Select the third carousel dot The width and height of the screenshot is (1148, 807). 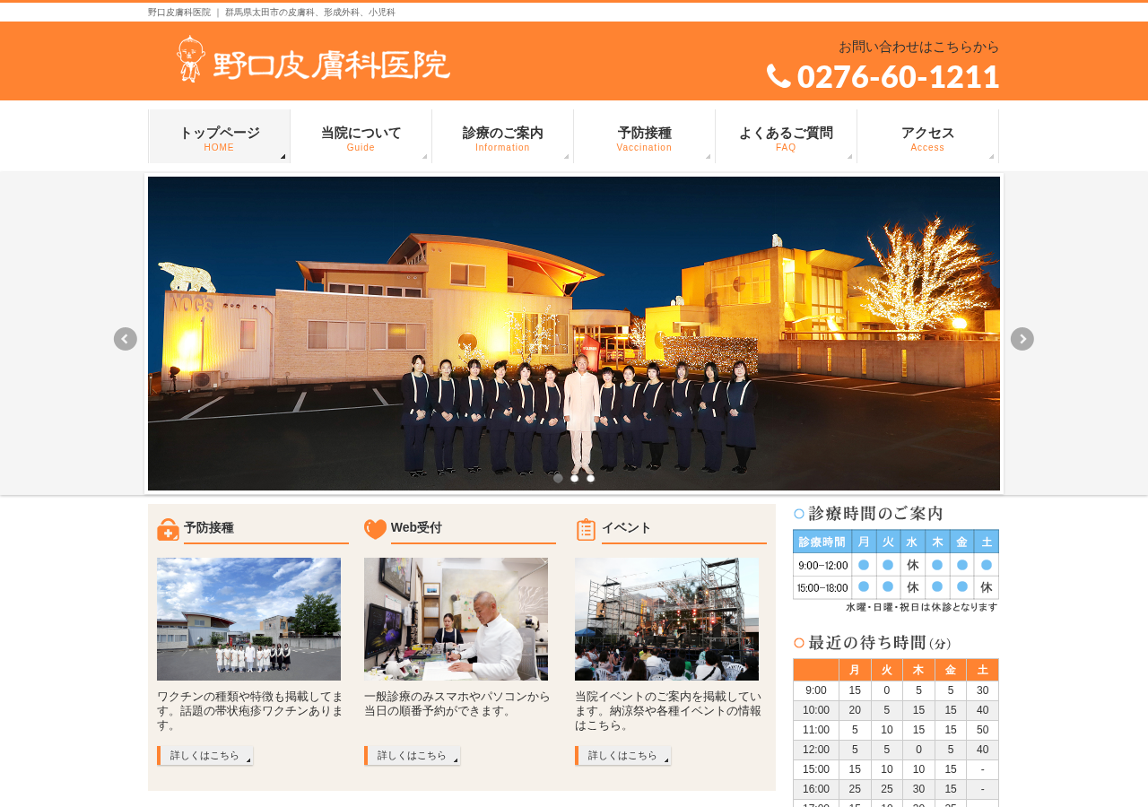click(590, 478)
